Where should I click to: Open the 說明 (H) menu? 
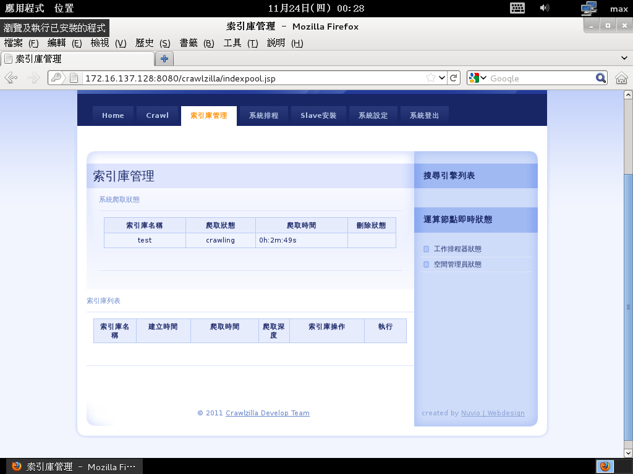(x=285, y=43)
